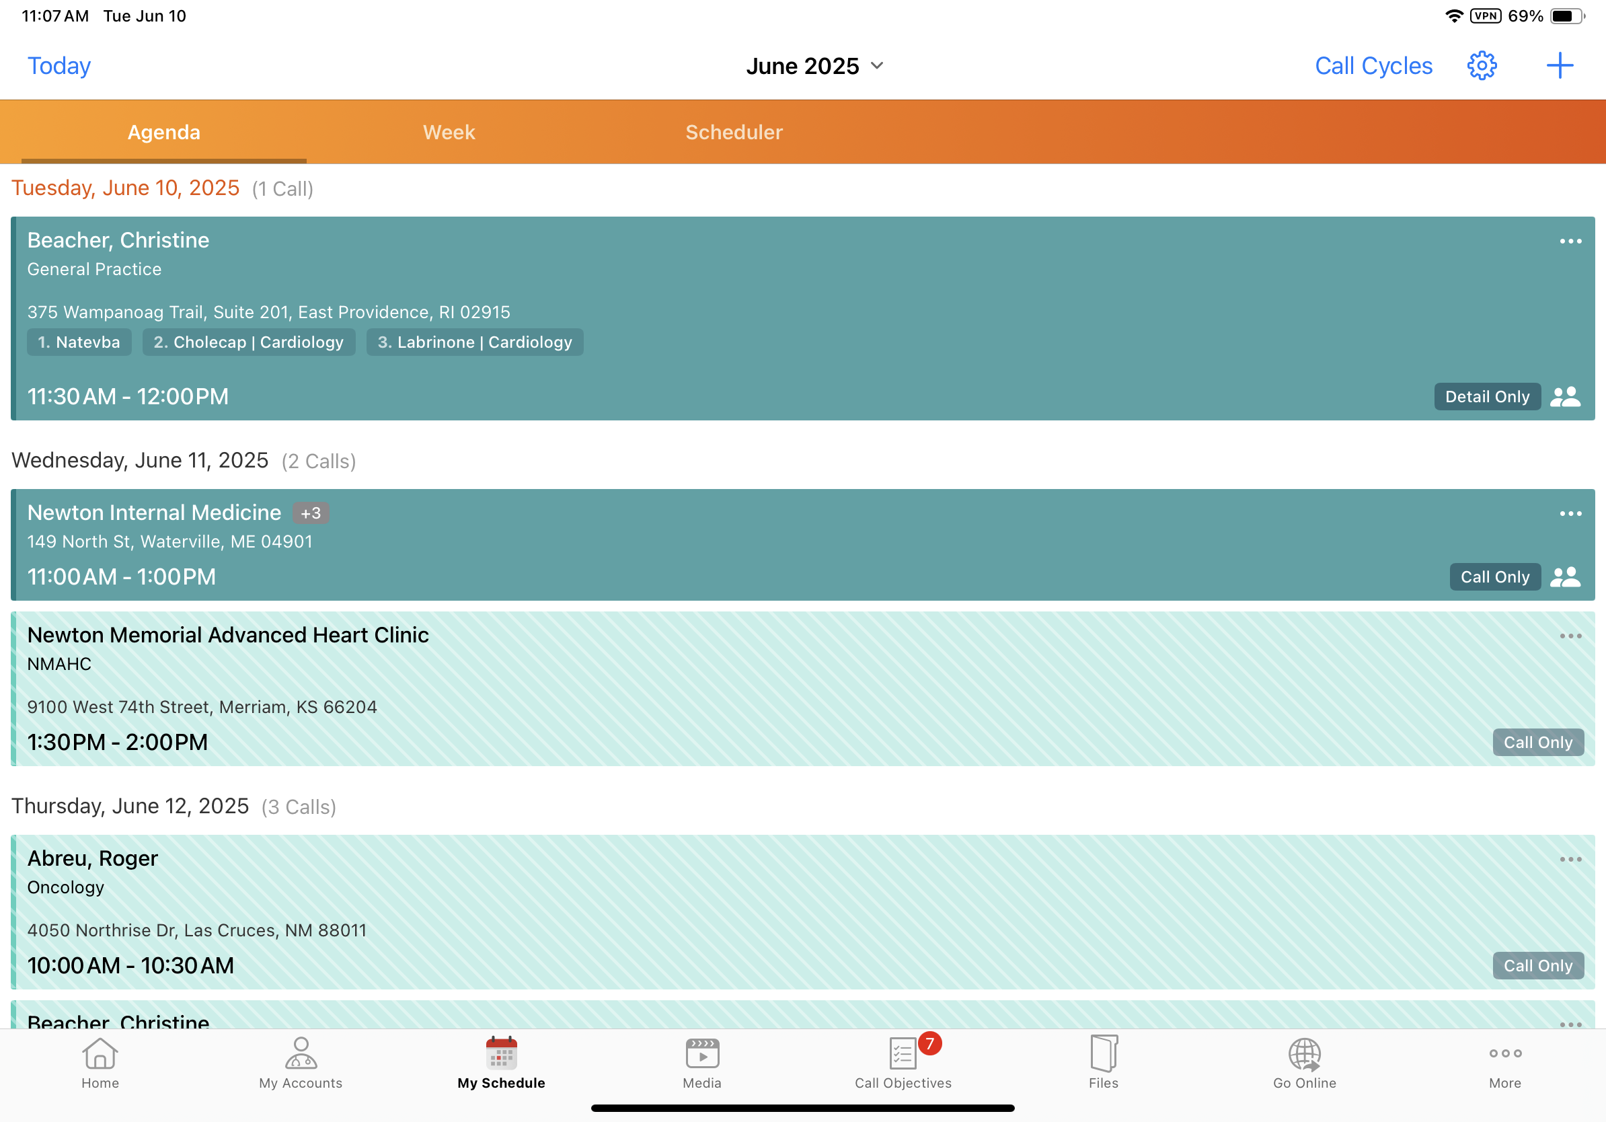Tap attendees icon on Newton Internal Medicine
This screenshot has height=1122, width=1606.
pos(1565,577)
